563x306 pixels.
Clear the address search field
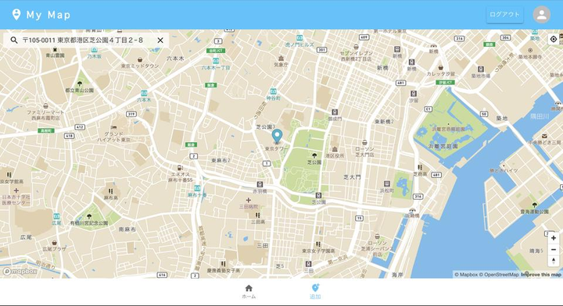pos(160,40)
